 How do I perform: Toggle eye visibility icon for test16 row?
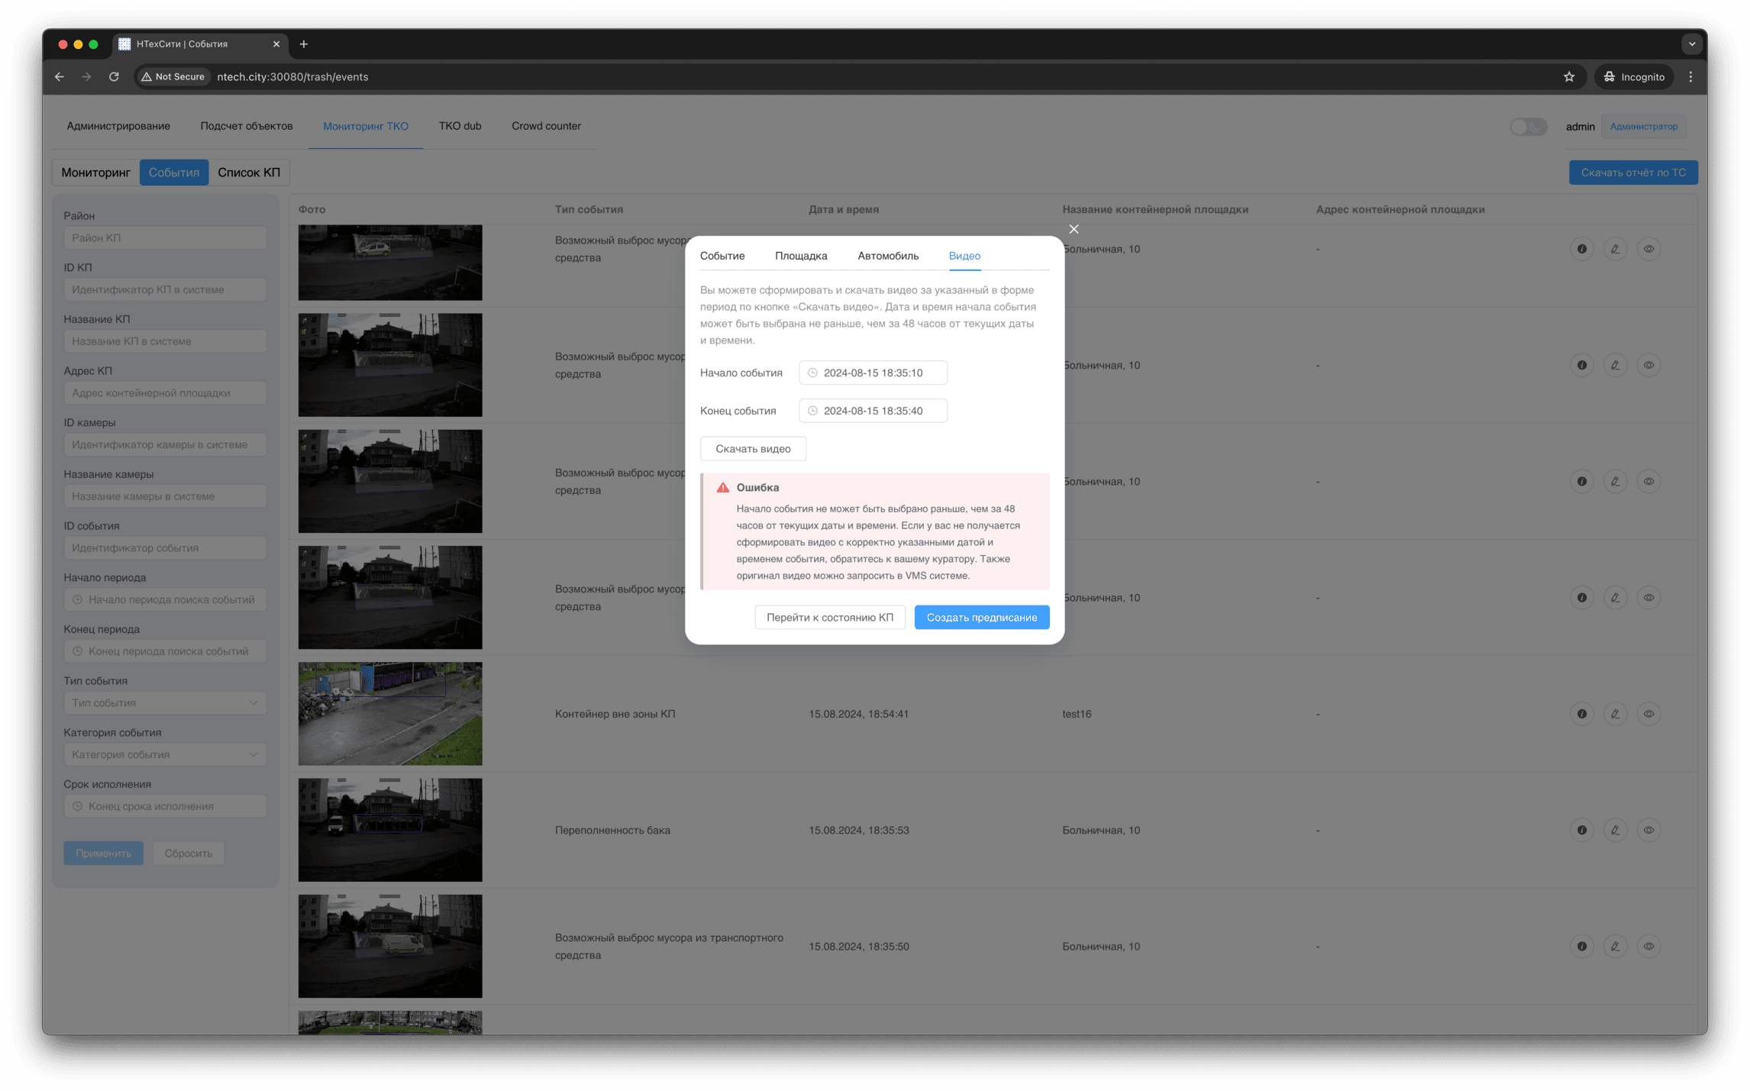click(1648, 714)
